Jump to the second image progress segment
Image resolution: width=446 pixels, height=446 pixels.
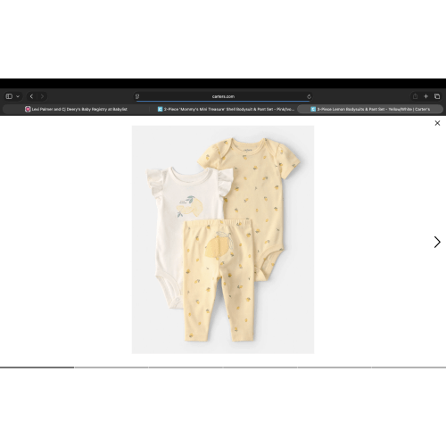pyautogui.click(x=111, y=368)
